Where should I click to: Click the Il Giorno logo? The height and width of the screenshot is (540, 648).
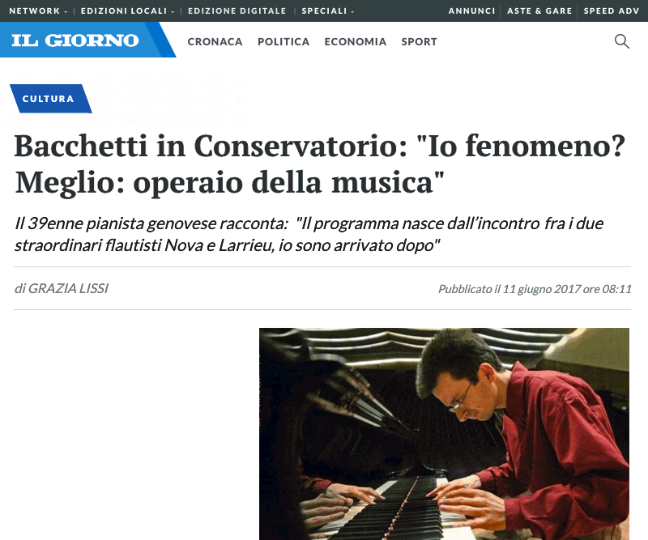75,40
